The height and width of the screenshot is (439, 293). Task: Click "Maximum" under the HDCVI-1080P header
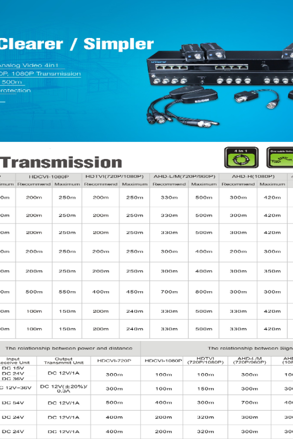[67, 184]
